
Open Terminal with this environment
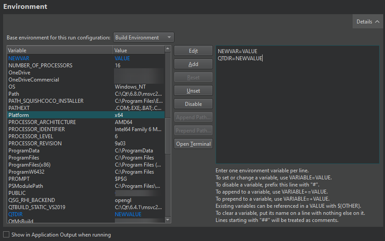(x=193, y=144)
